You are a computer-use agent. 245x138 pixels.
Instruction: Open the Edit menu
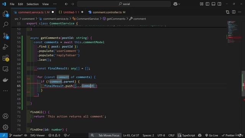click(x=20, y=4)
